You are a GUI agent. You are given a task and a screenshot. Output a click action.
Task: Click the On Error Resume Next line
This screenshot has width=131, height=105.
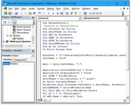point(57,49)
